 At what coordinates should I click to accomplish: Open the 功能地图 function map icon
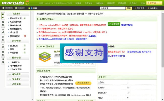point(16,8)
